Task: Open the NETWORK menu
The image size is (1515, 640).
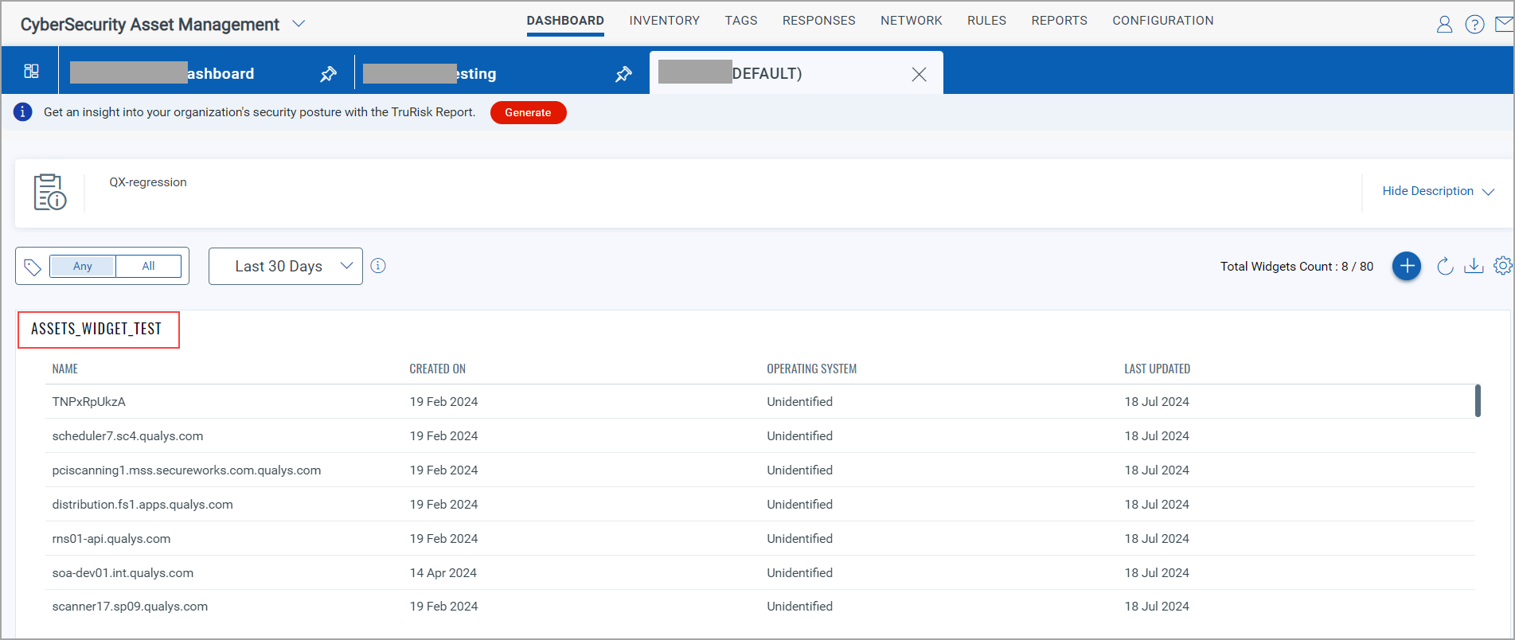Action: (x=912, y=21)
